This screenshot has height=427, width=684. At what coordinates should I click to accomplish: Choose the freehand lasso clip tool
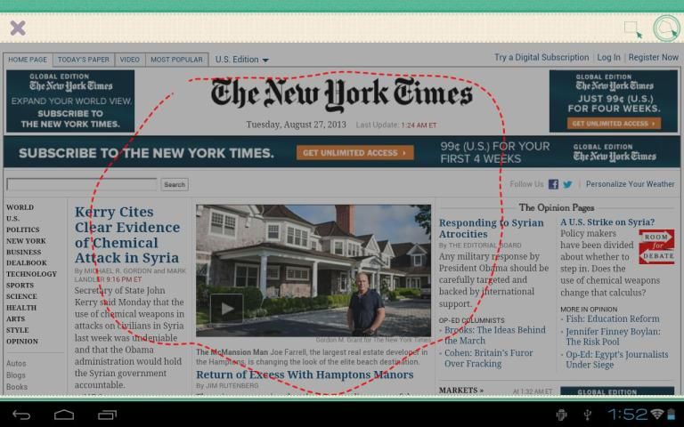click(x=664, y=28)
